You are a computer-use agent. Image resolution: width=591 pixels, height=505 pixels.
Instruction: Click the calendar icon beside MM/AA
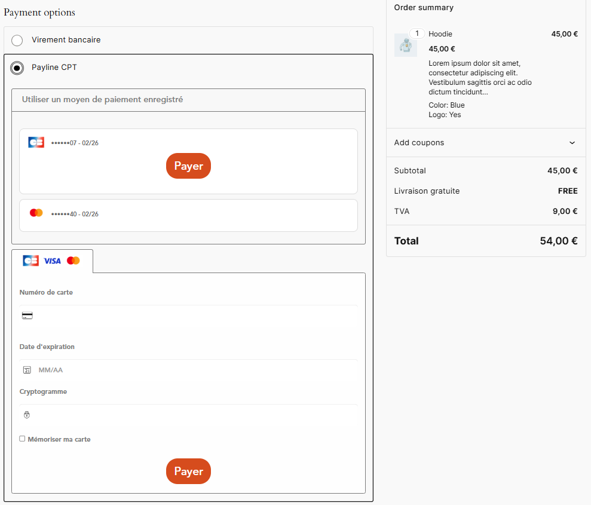pos(27,370)
